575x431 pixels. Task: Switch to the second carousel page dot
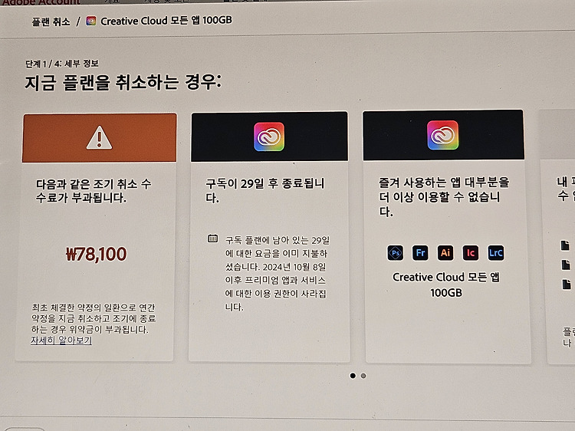pos(363,376)
